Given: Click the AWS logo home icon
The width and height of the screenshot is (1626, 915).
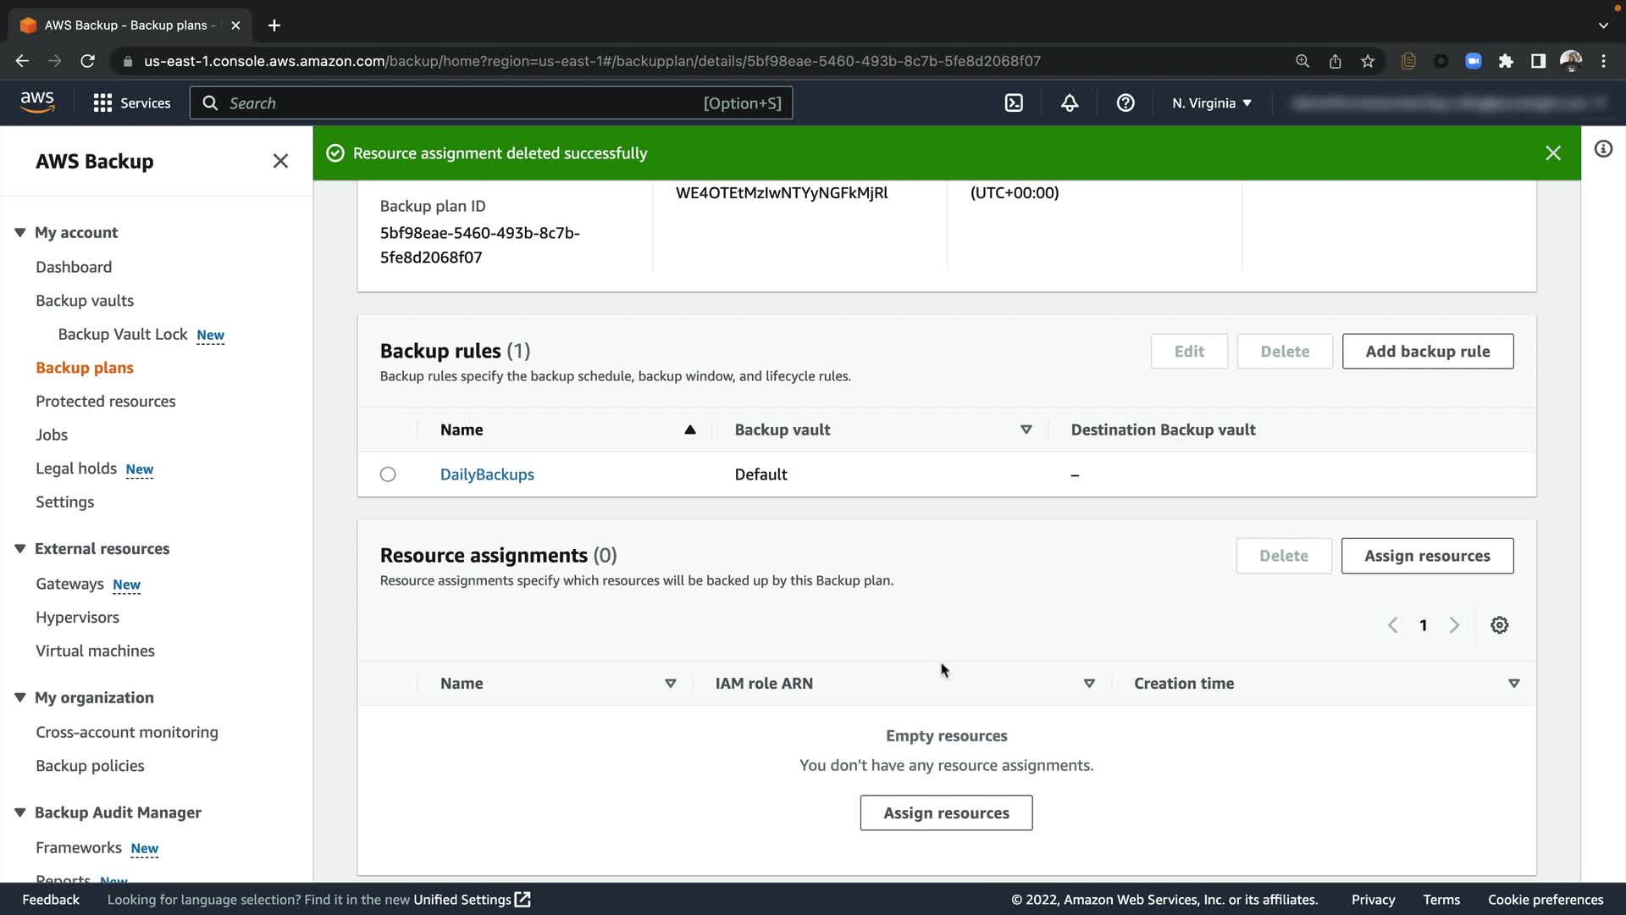Looking at the screenshot, I should (37, 102).
